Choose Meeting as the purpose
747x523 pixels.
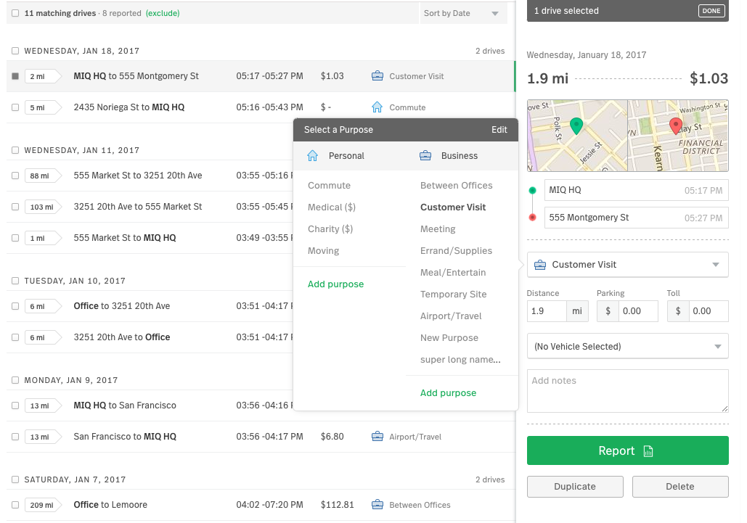click(x=438, y=229)
